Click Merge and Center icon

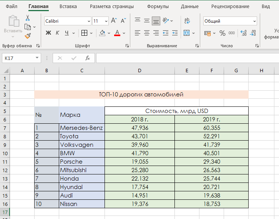coord(187,33)
